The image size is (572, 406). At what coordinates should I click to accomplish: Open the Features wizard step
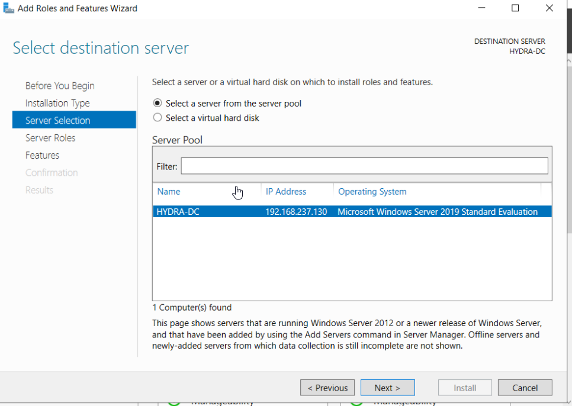(41, 155)
